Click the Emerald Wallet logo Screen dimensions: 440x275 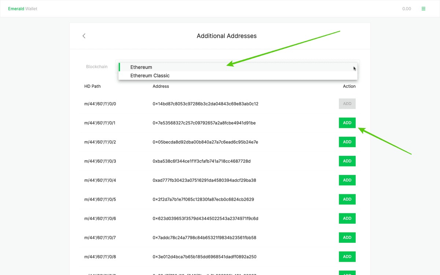click(22, 8)
